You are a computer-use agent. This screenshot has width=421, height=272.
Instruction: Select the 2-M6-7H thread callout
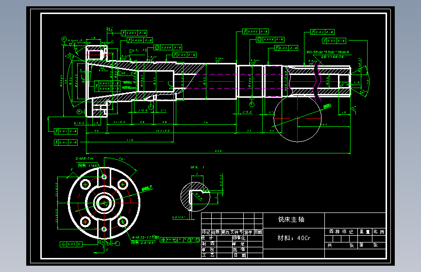pos(84,158)
